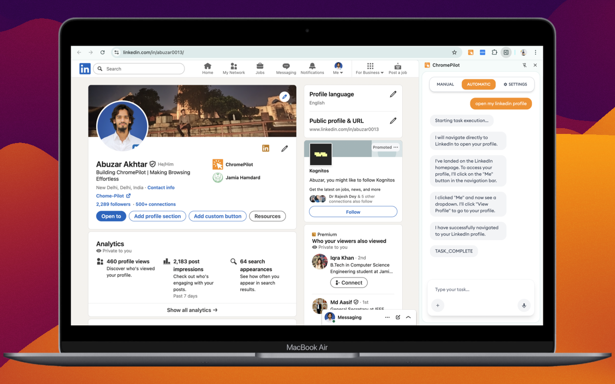Click the plus attach button in ChromePilot
The image size is (615, 384).
pos(438,305)
